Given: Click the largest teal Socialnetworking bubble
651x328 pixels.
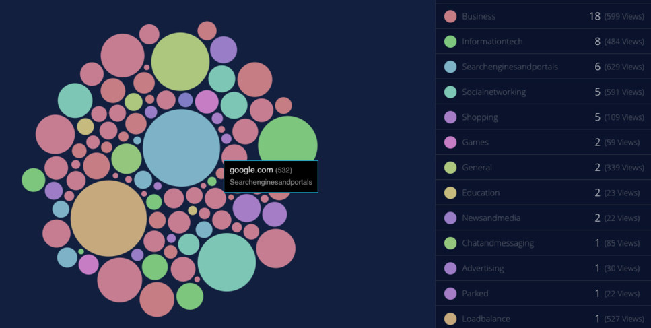Looking at the screenshot, I should pyautogui.click(x=227, y=262).
